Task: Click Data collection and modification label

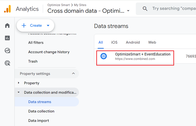Action: [50, 92]
